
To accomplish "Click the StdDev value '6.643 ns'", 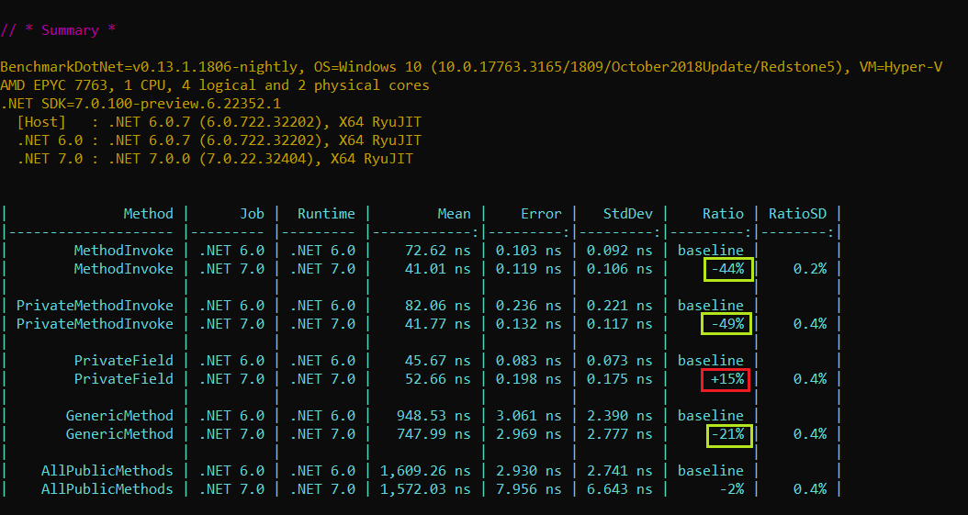I will tap(620, 488).
